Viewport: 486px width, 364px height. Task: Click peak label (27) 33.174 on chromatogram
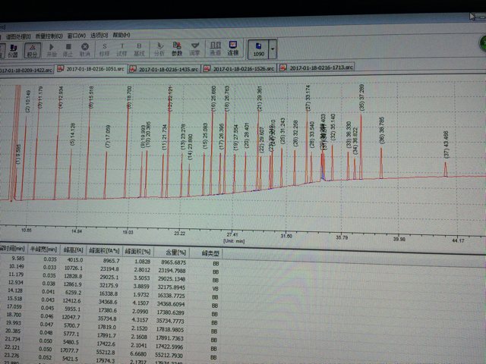(x=308, y=98)
